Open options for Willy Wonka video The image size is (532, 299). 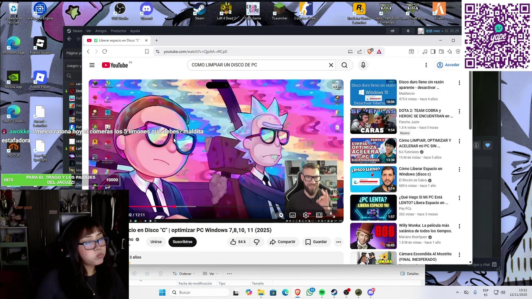point(459,226)
